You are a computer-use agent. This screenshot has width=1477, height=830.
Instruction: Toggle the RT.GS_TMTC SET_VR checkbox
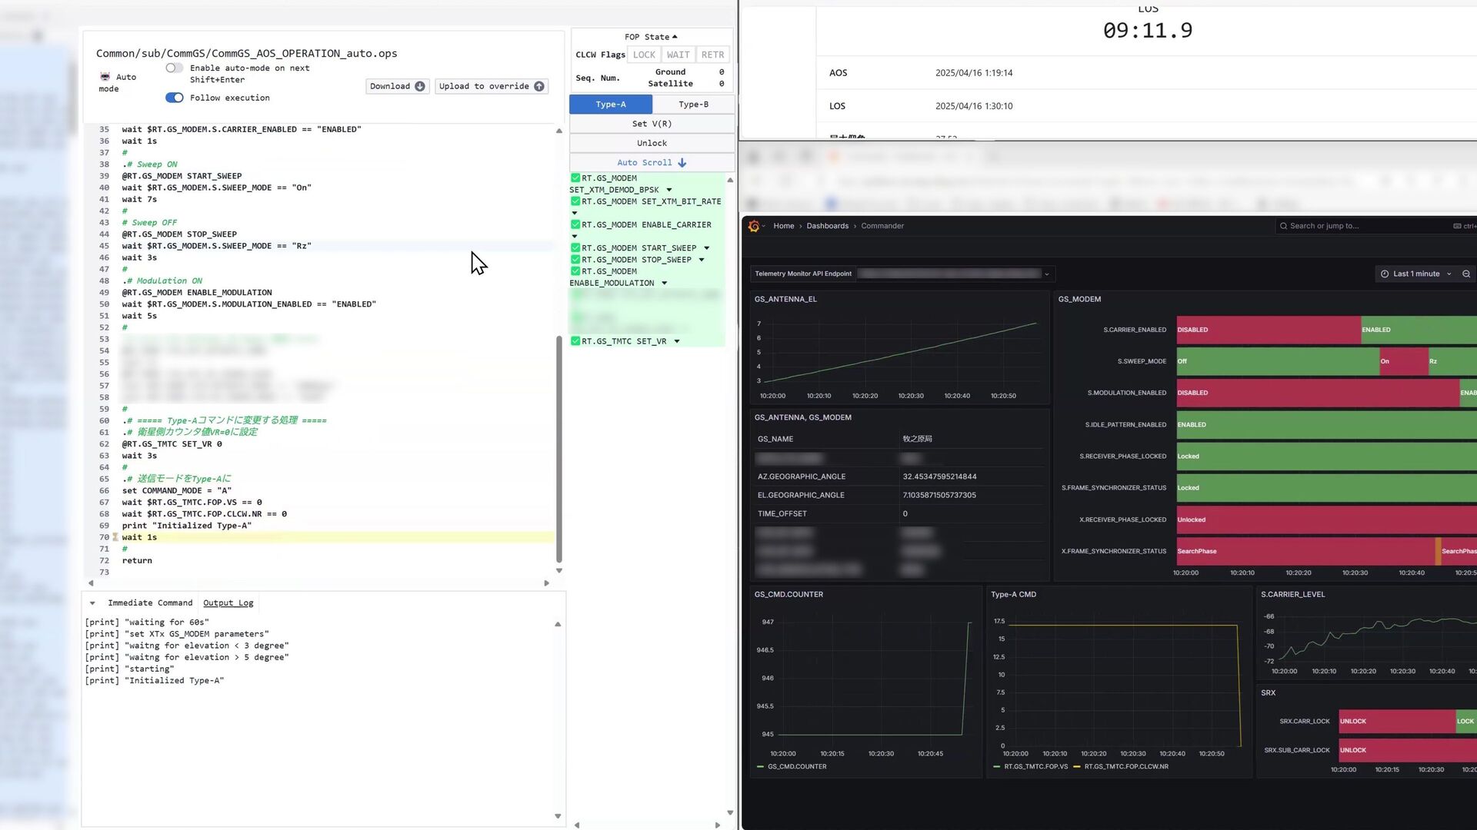point(575,341)
